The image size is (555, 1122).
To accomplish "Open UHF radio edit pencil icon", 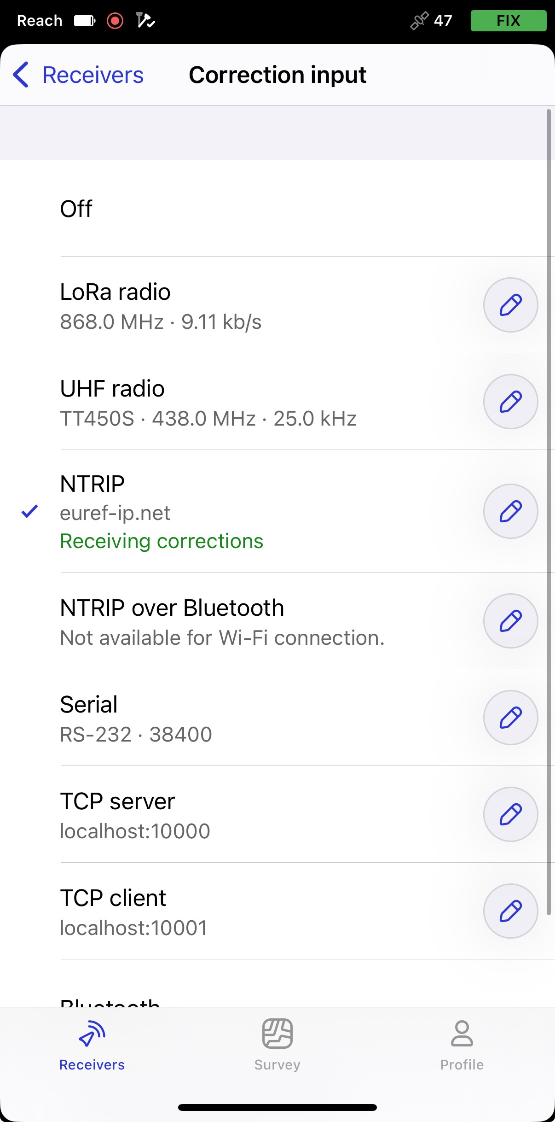I will click(x=510, y=402).
